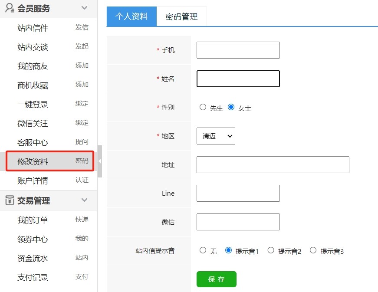Choose 无 for message alert sound
Screen dimensions: 378x292
203,250
